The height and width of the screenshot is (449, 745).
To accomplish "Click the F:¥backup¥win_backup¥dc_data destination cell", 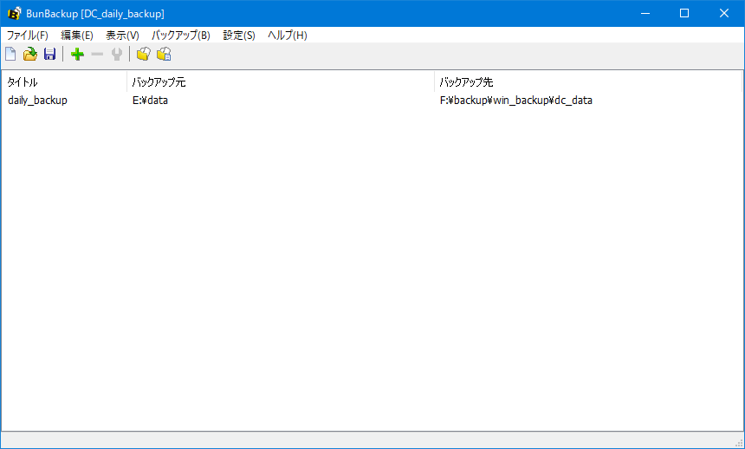I will click(x=516, y=101).
